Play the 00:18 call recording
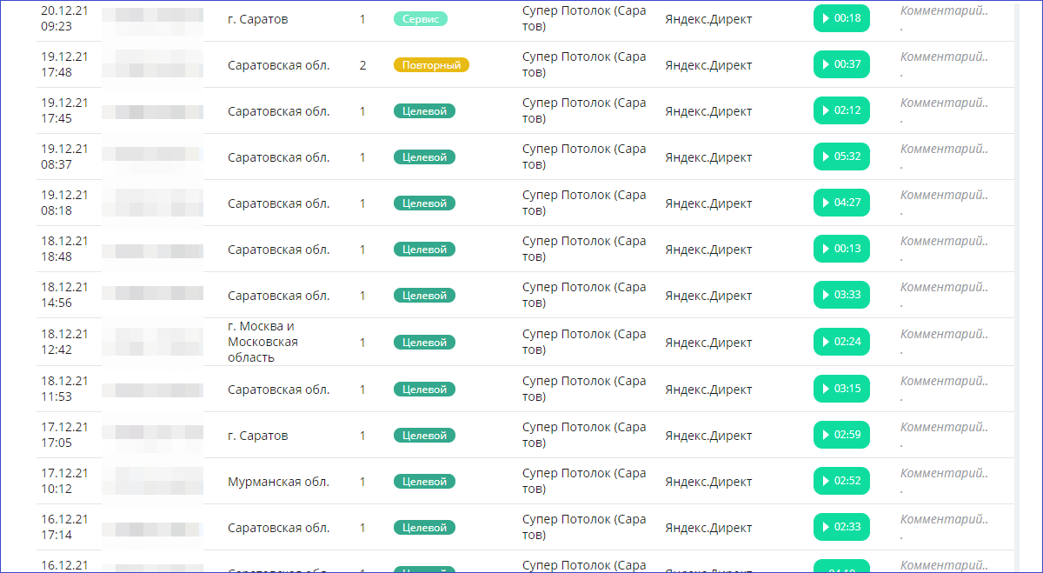 [840, 18]
